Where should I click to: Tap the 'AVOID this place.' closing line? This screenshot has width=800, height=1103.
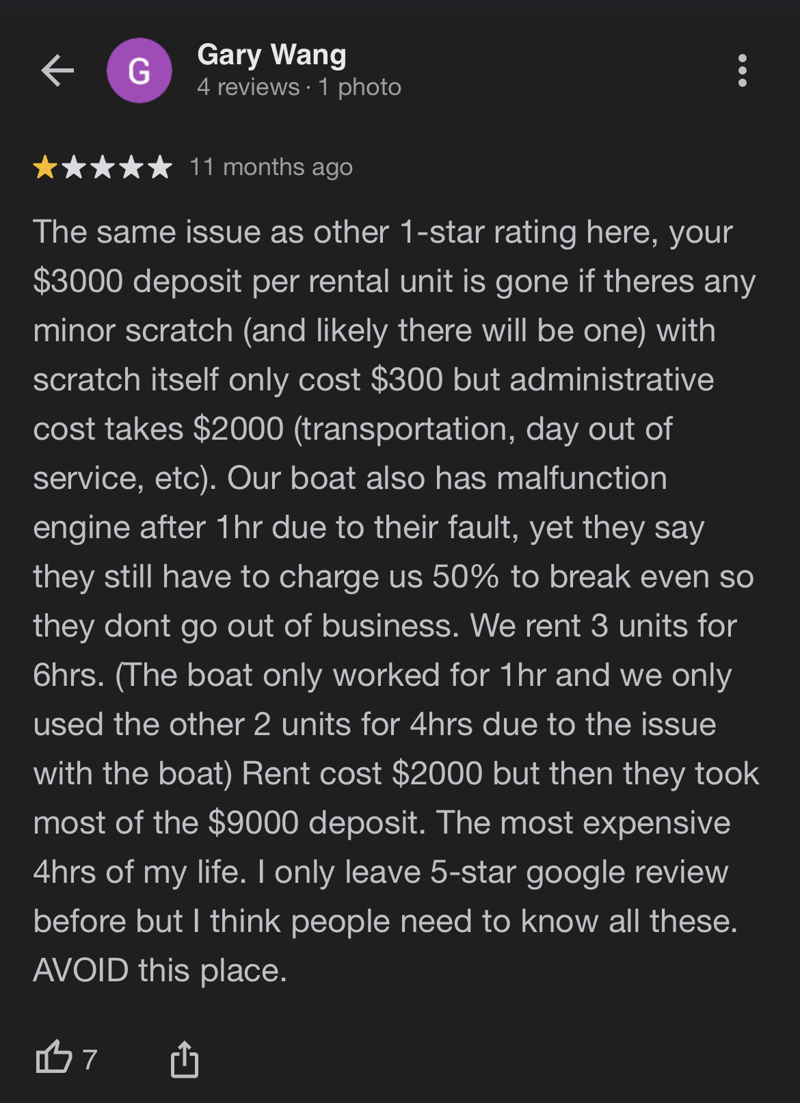(160, 970)
